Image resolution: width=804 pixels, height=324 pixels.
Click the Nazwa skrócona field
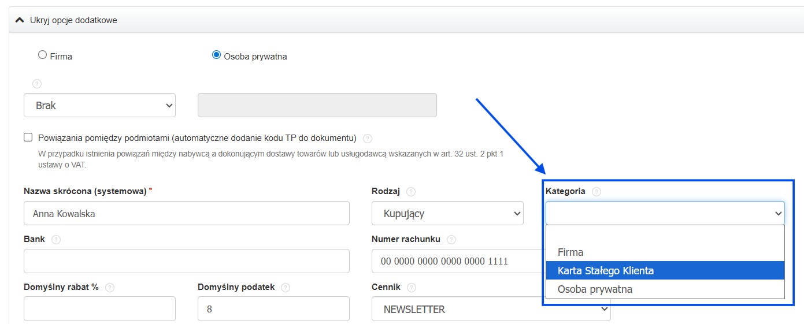pos(187,213)
